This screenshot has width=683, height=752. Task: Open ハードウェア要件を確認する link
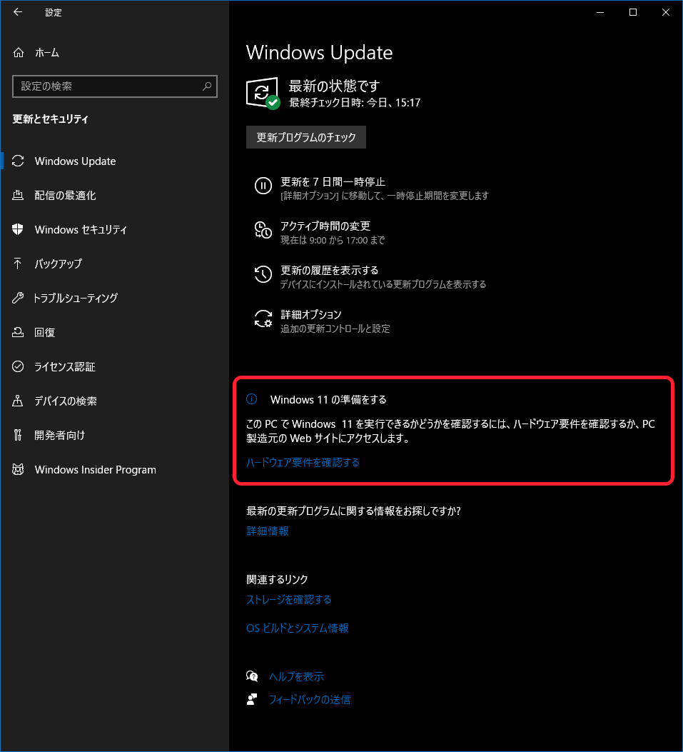click(x=303, y=462)
